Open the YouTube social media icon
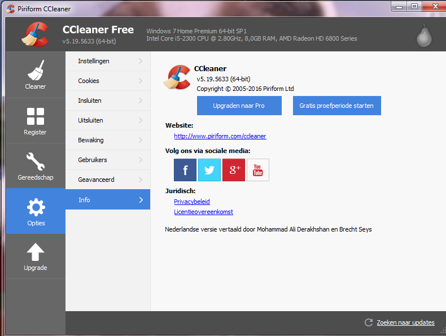The image size is (446, 336). [x=258, y=170]
